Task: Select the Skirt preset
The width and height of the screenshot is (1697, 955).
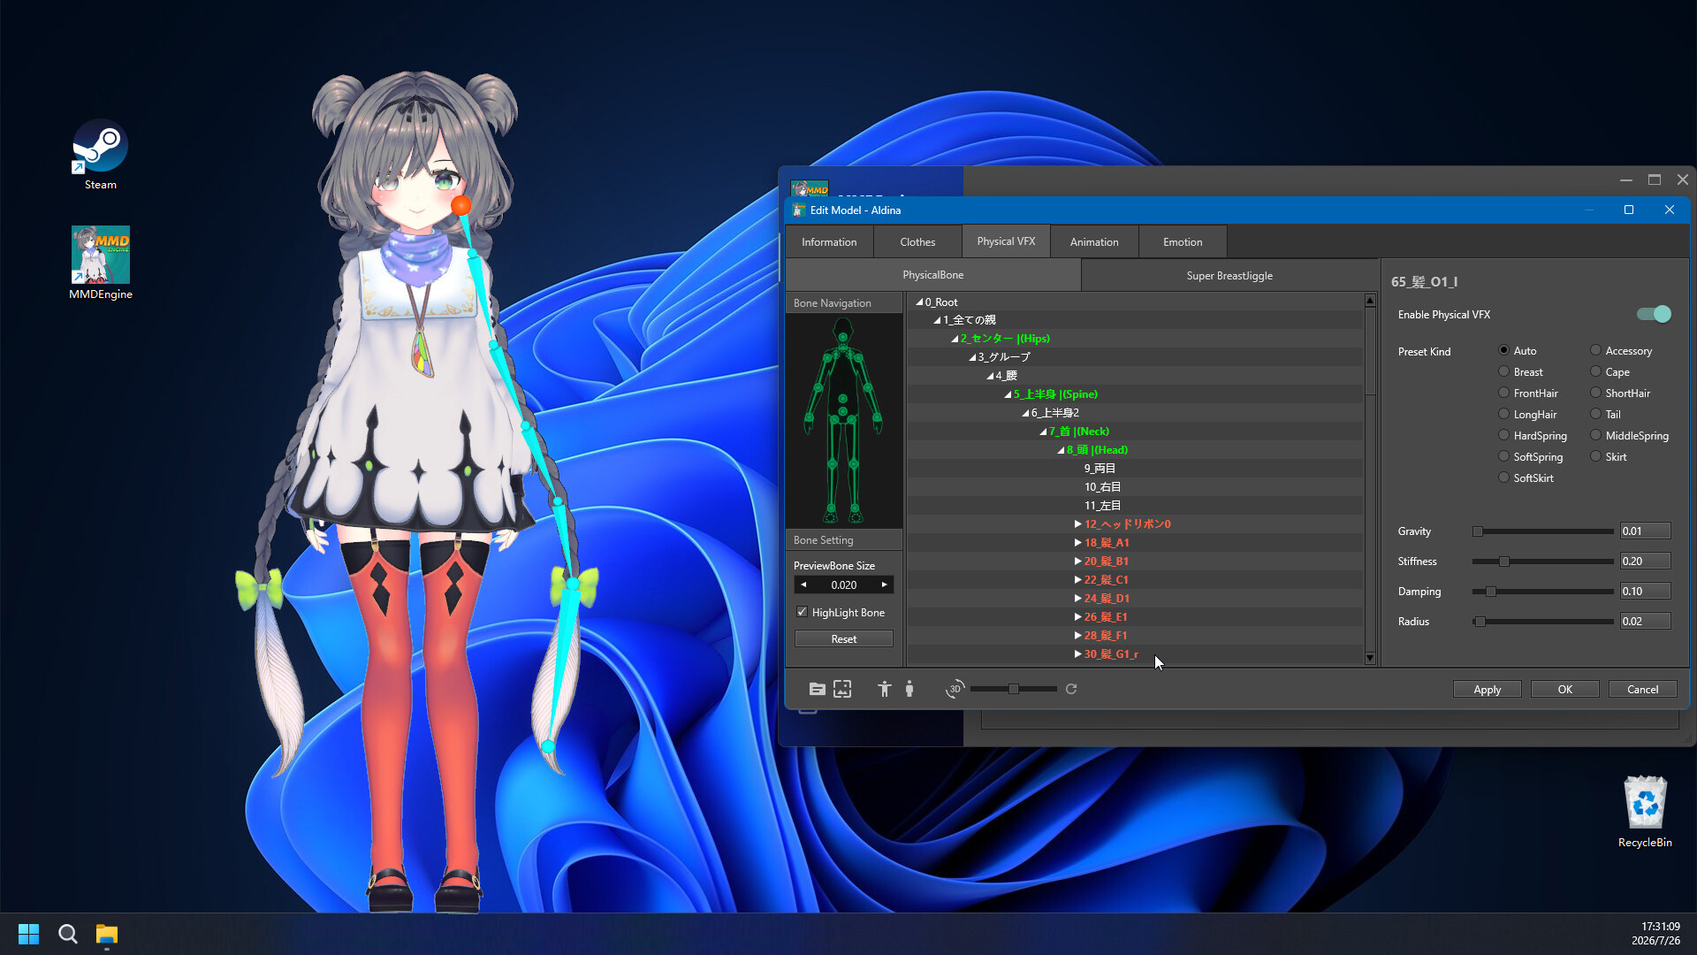Action: 1595,456
